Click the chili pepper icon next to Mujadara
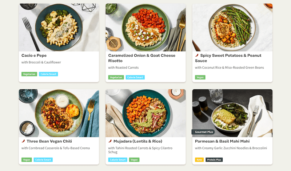 [x=110, y=141]
